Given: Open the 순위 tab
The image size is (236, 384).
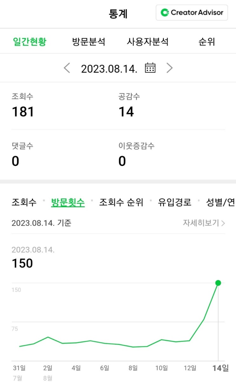Looking at the screenshot, I should 207,42.
